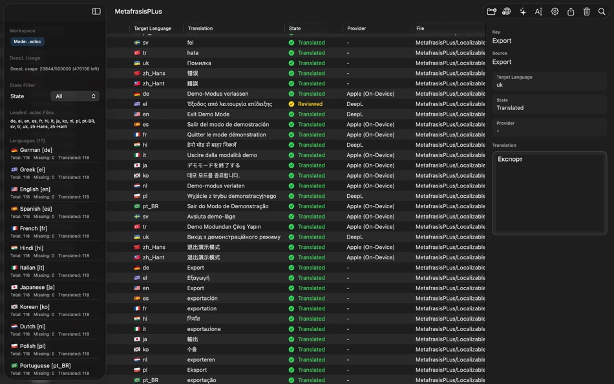
Task: Click Brazilian flag in 'Sair do Modo de Demonstração' row
Action: pos(137,206)
